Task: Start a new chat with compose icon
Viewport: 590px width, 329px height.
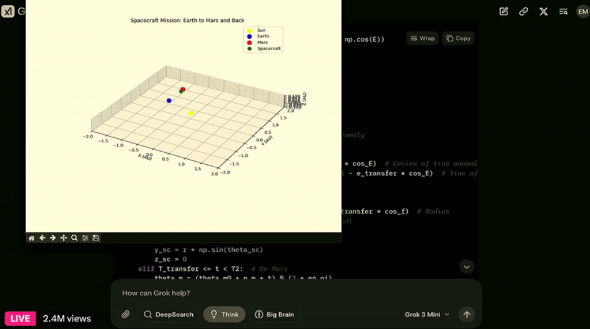Action: point(503,12)
